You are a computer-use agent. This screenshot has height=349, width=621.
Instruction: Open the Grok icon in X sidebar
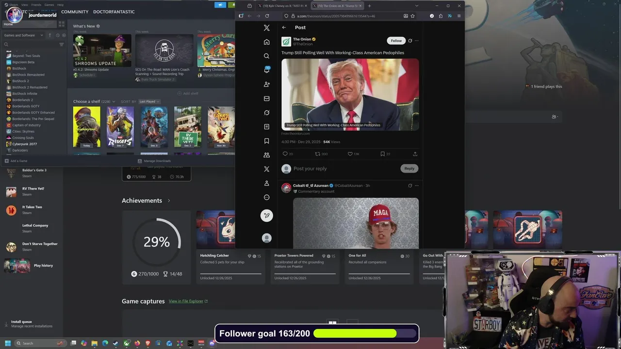click(266, 112)
